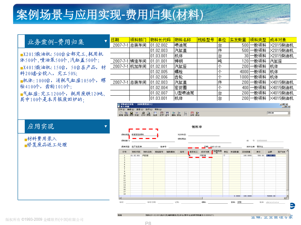Click the 物料代码 column header
Image resolution: width=301 pixels, height=225 pixels.
[x=136, y=152]
